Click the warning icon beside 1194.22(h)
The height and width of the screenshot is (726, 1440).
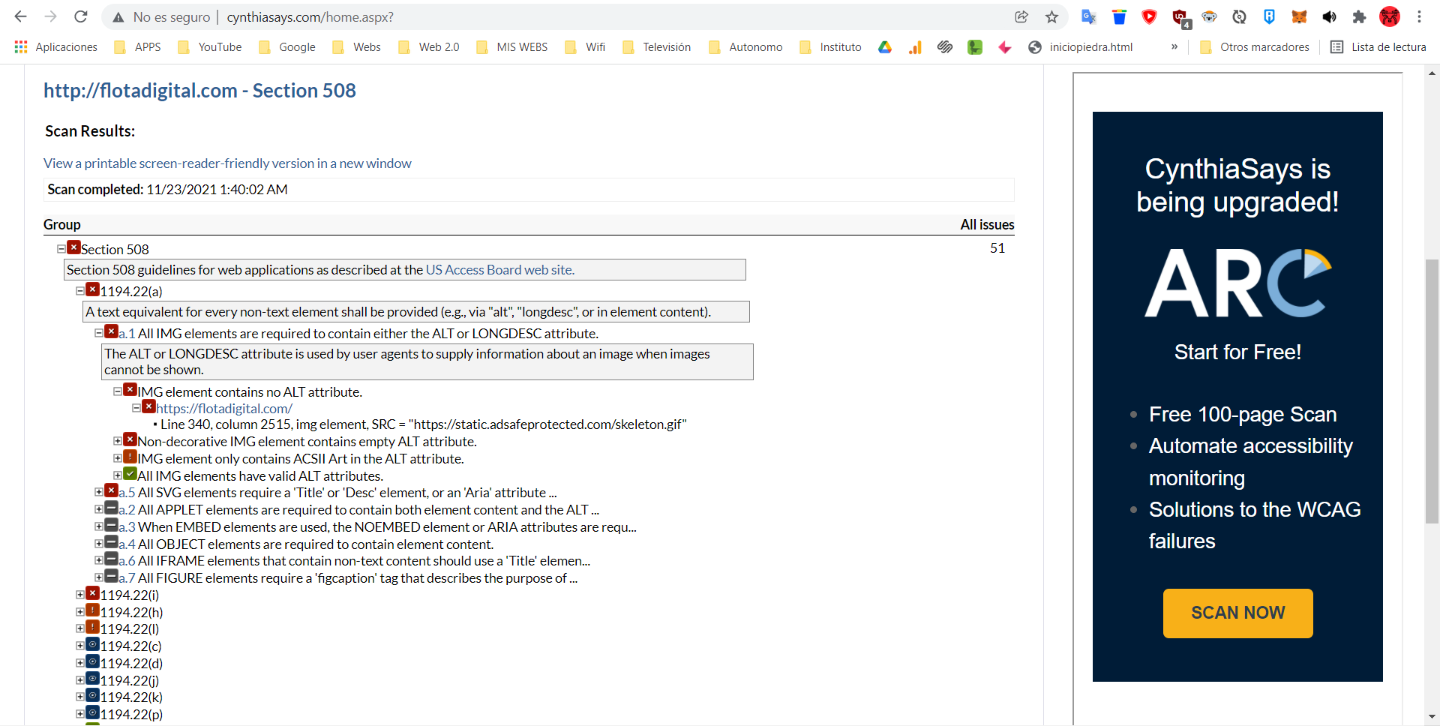pyautogui.click(x=92, y=610)
